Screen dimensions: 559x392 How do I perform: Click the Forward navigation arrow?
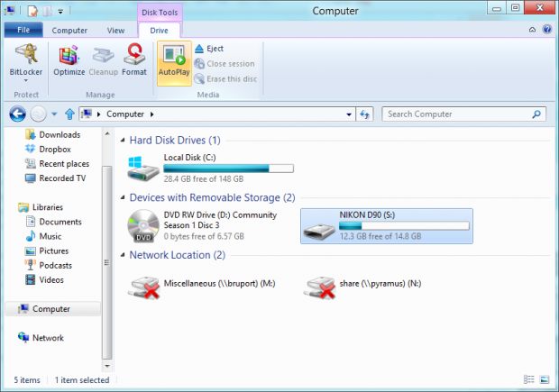(x=38, y=114)
